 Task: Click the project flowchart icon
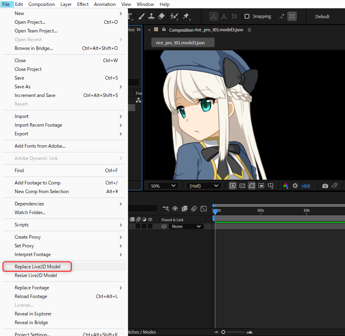pyautogui.click(x=138, y=100)
